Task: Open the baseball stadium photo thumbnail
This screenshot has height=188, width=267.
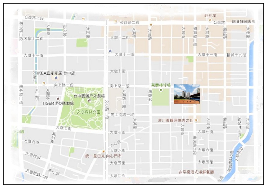Action: click(x=187, y=94)
